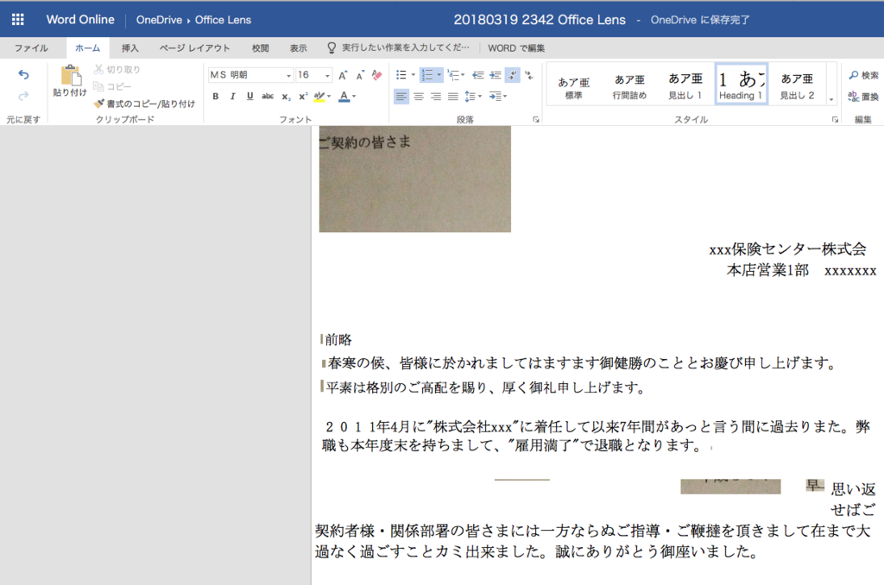Click the Copy button

tap(112, 86)
